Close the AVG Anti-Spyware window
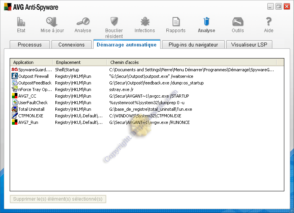The width and height of the screenshot is (294, 213). pos(287,7)
